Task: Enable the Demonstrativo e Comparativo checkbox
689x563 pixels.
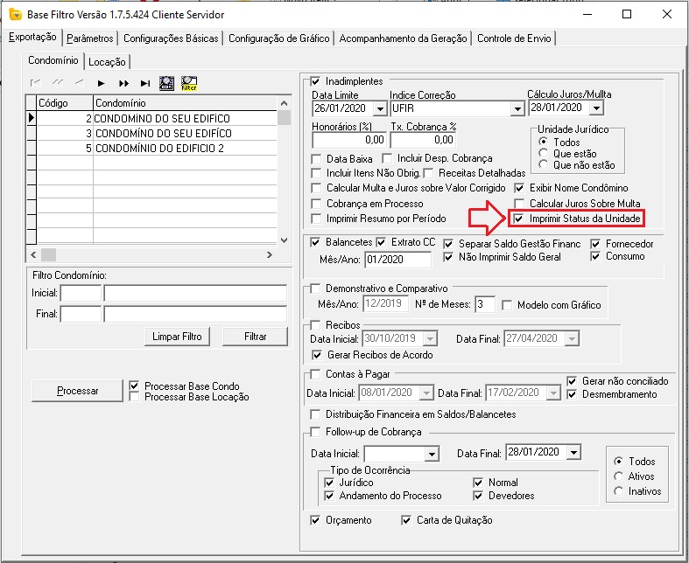Action: click(317, 288)
